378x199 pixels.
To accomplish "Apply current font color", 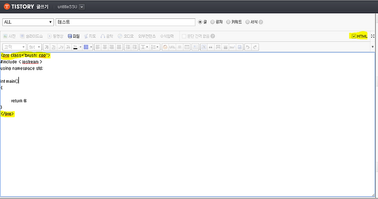I will click(x=75, y=47).
